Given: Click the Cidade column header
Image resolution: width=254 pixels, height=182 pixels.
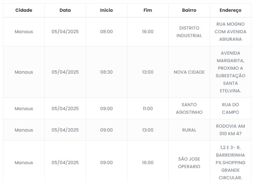Looking at the screenshot, I should coord(24,10).
